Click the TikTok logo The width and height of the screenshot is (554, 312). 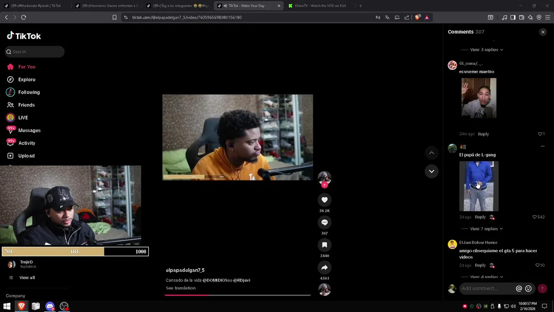point(24,36)
